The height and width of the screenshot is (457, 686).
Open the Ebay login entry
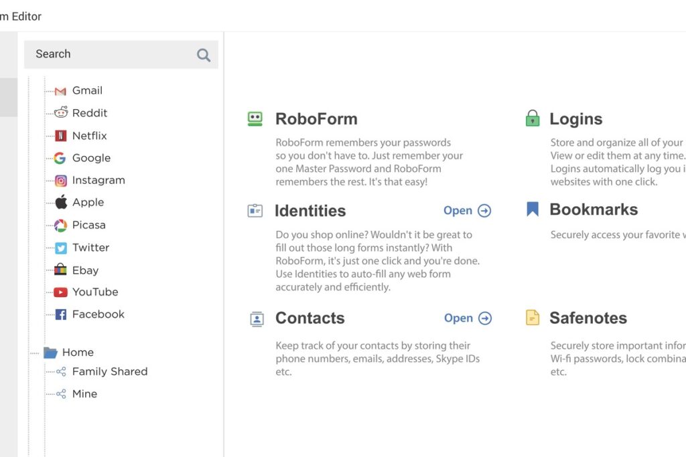(x=85, y=270)
